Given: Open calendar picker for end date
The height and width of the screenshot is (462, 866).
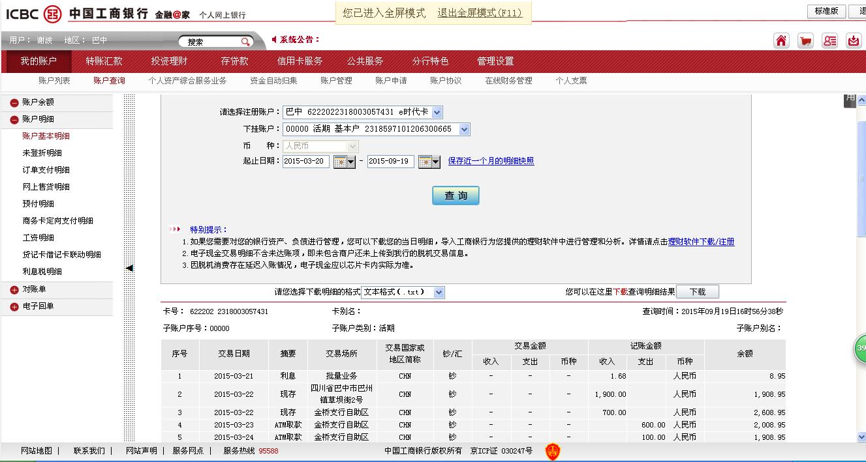Looking at the screenshot, I should pos(429,162).
